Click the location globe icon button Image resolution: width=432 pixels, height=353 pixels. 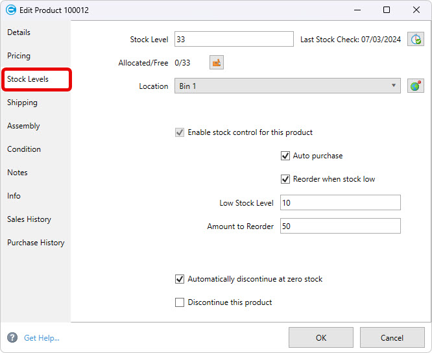pos(415,86)
